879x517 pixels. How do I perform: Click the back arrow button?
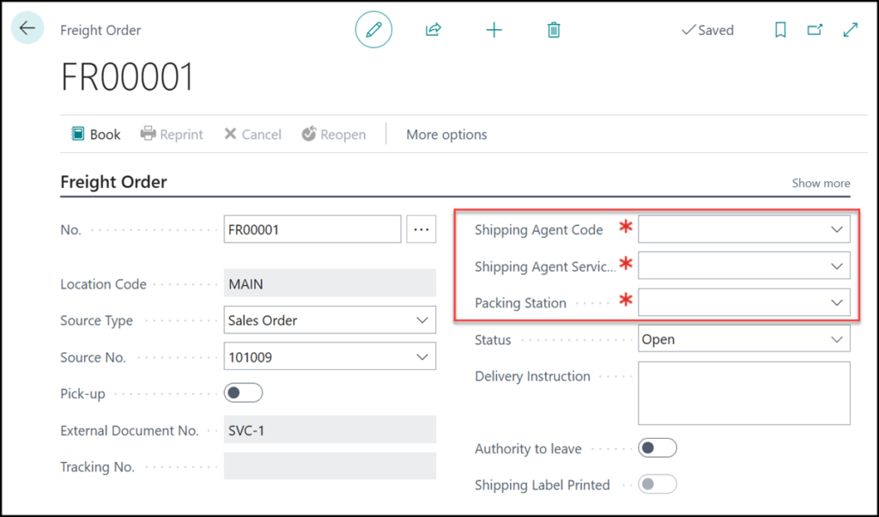[x=27, y=28]
